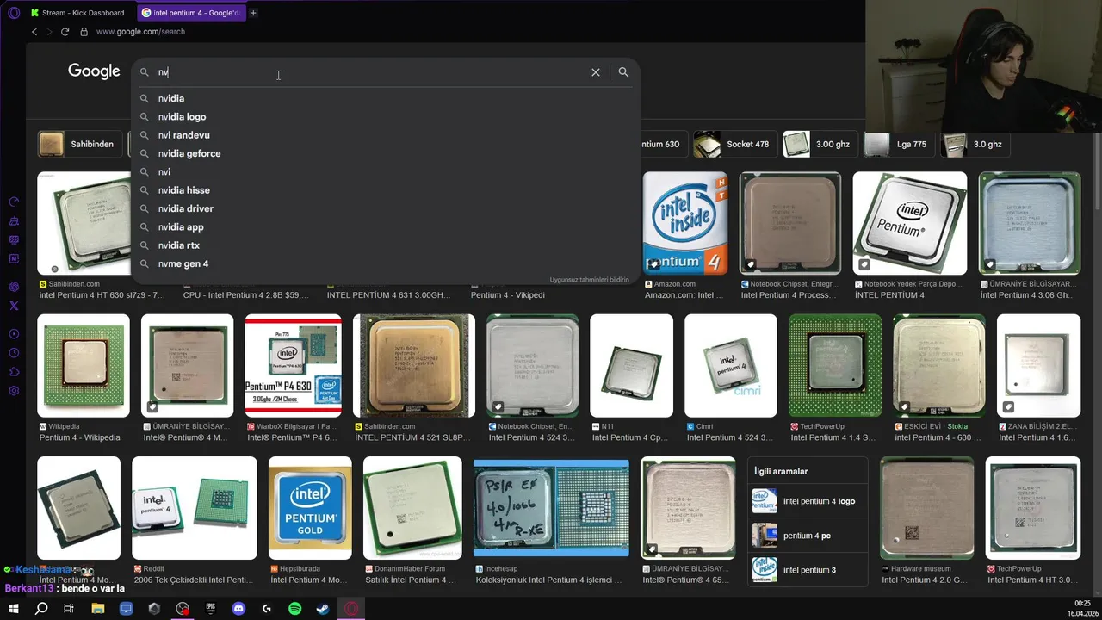
Task: Report inappropriate predictions link
Action: 589,279
